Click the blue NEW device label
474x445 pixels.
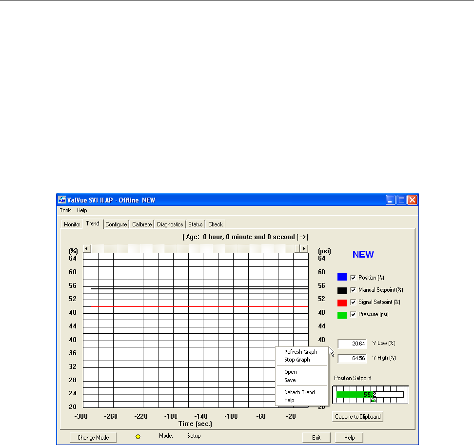tap(363, 254)
